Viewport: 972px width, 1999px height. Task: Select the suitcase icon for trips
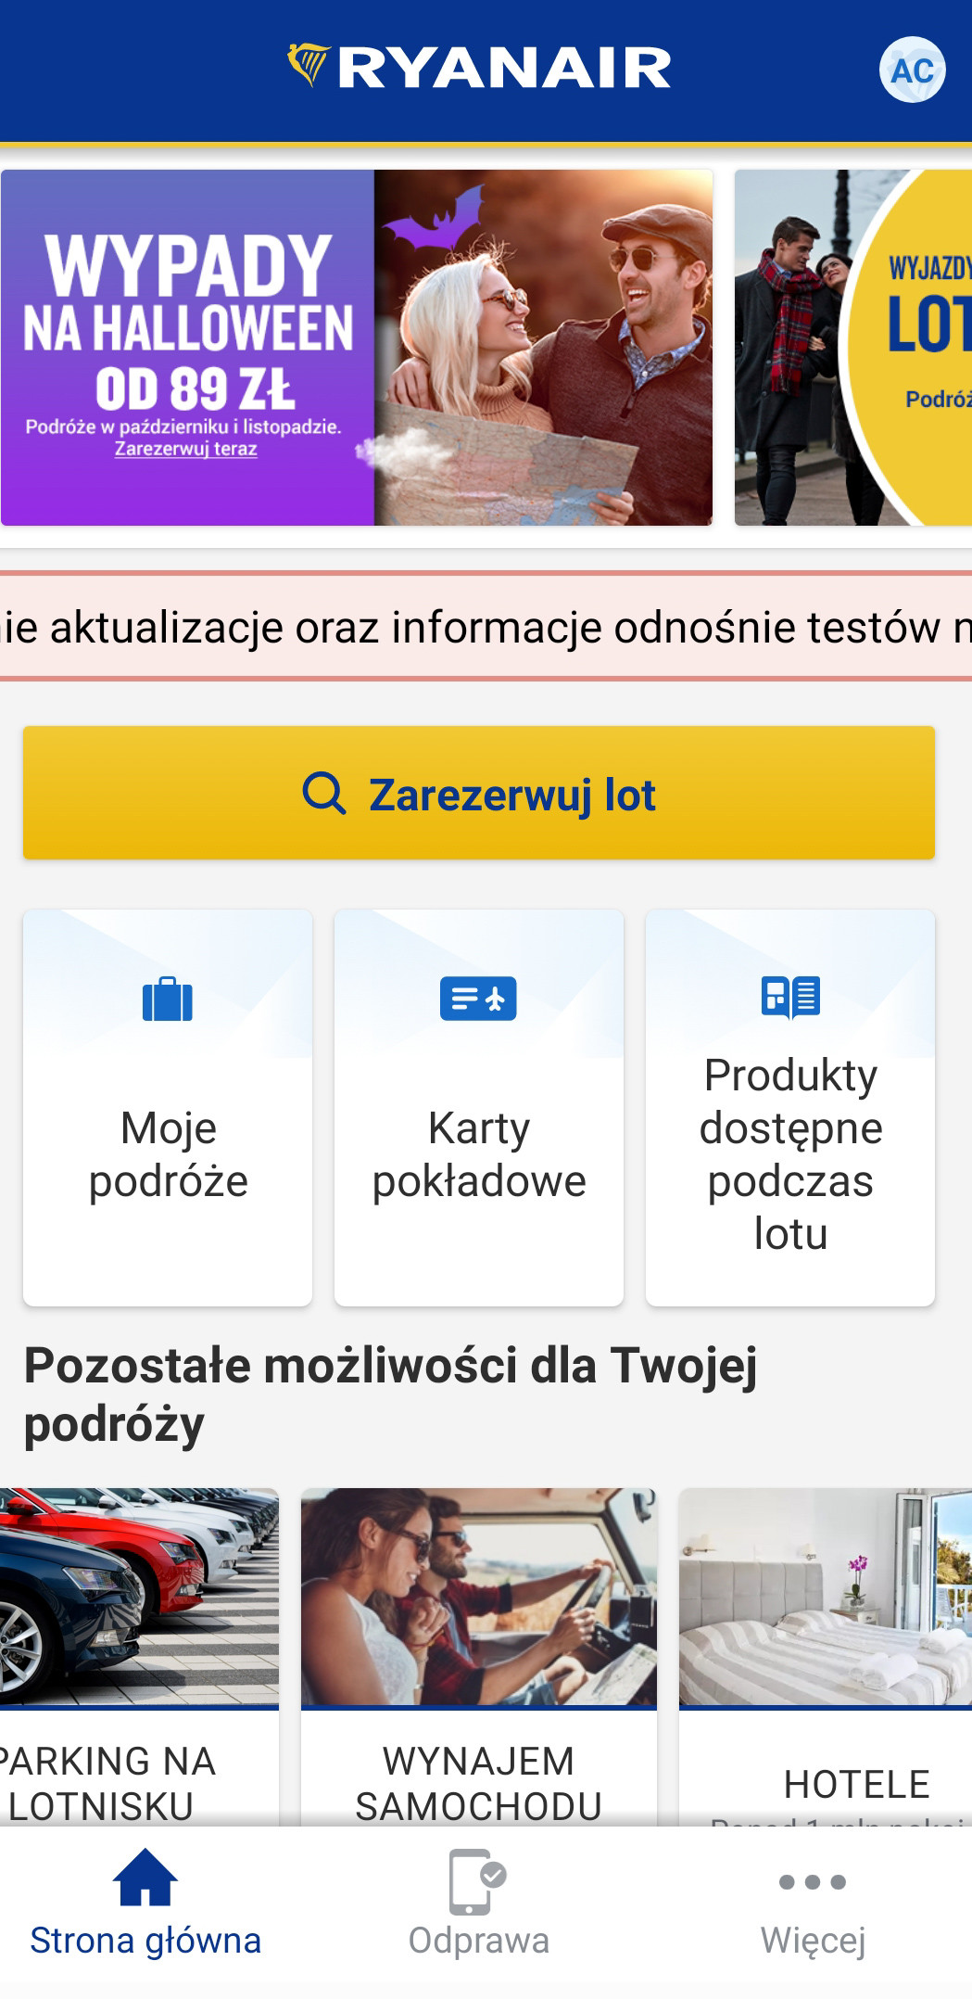coord(168,999)
